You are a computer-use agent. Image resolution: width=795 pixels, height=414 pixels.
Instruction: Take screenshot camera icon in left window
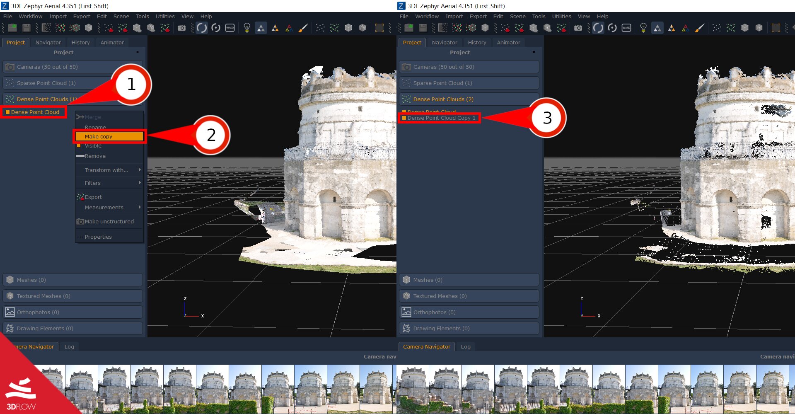click(x=181, y=28)
